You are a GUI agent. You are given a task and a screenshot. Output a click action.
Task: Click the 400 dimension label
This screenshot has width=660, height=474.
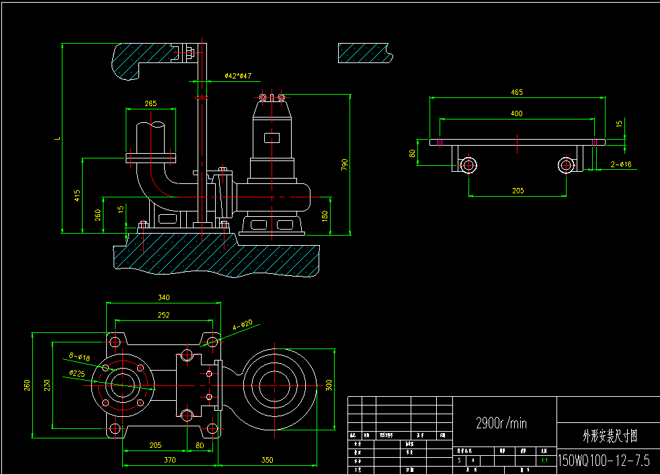click(516, 113)
